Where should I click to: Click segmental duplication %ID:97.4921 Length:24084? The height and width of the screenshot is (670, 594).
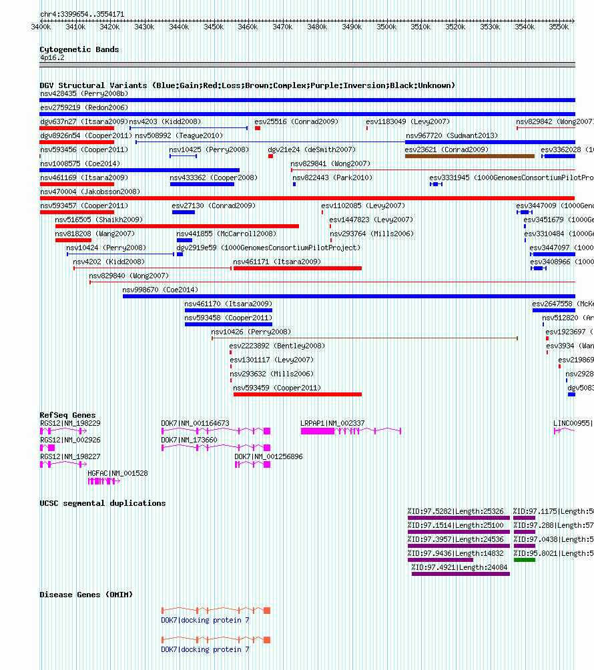pyautogui.click(x=459, y=567)
